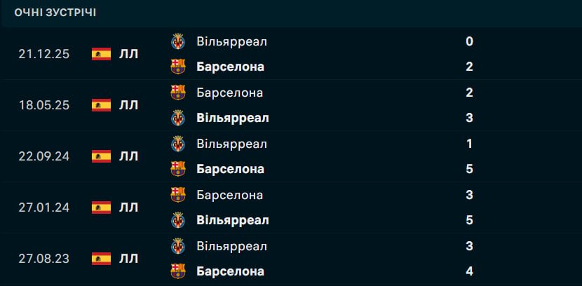
Task: Click the Очні зустрічі section header
Action: pyautogui.click(x=55, y=13)
